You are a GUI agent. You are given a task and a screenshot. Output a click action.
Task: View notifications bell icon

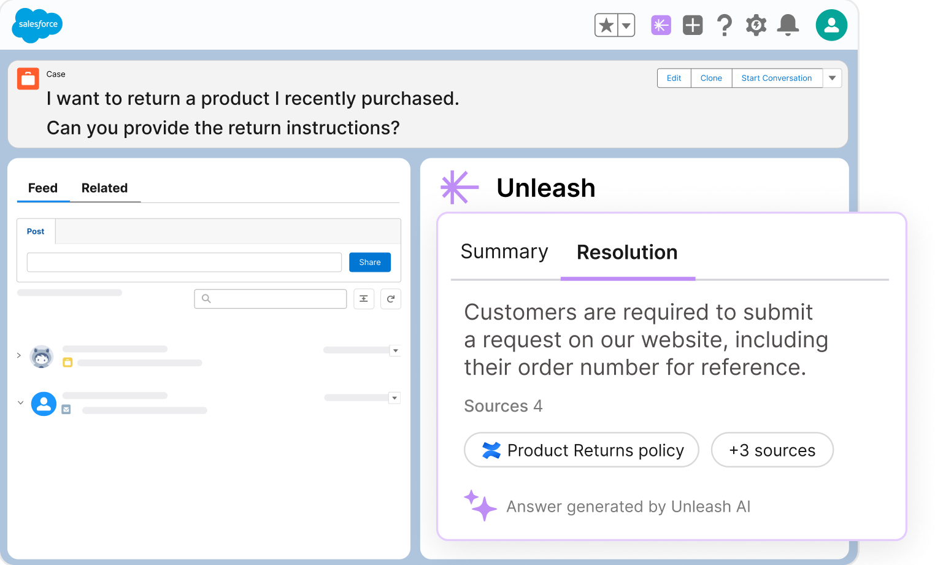(788, 25)
